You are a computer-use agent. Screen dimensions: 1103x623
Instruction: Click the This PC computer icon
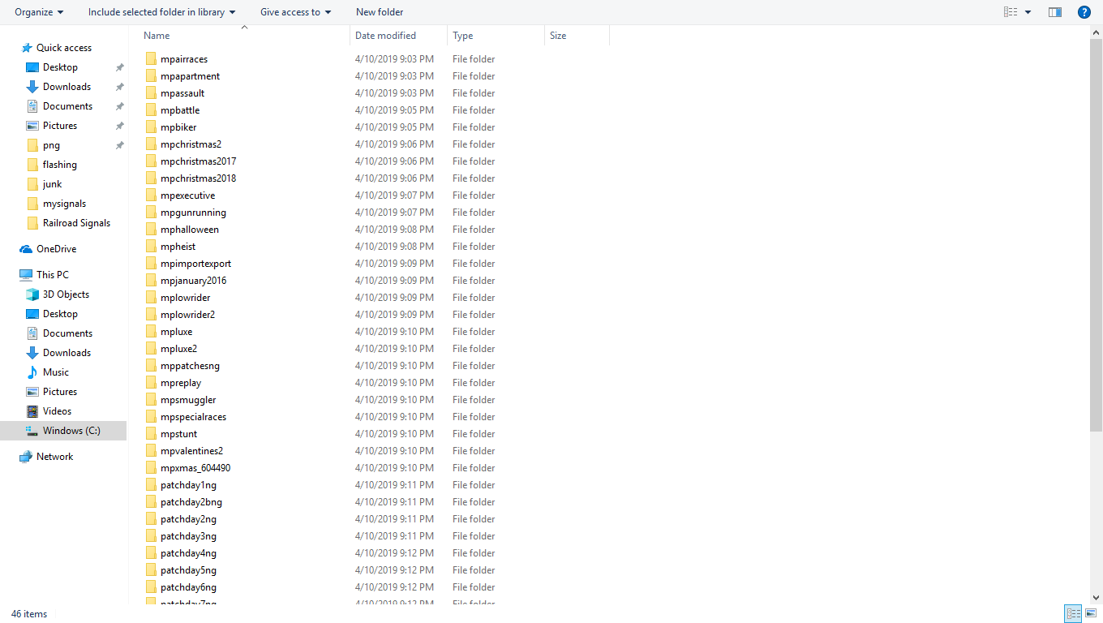click(26, 275)
